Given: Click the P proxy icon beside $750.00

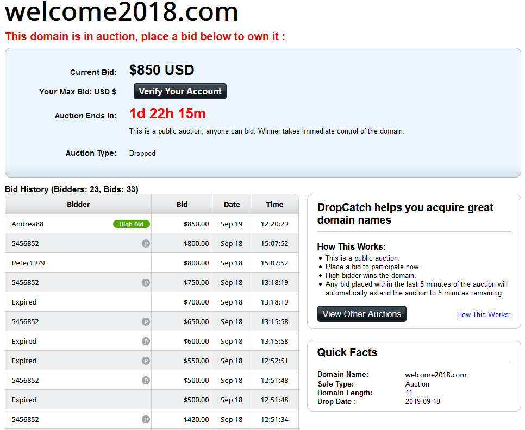Looking at the screenshot, I should tap(146, 282).
